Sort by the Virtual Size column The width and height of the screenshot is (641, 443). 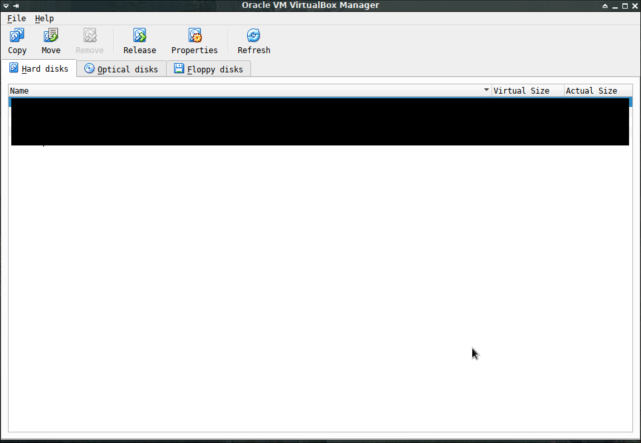tap(527, 91)
